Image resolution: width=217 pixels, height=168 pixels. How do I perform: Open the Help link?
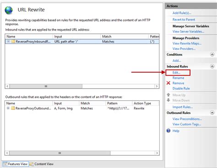coord(176,131)
